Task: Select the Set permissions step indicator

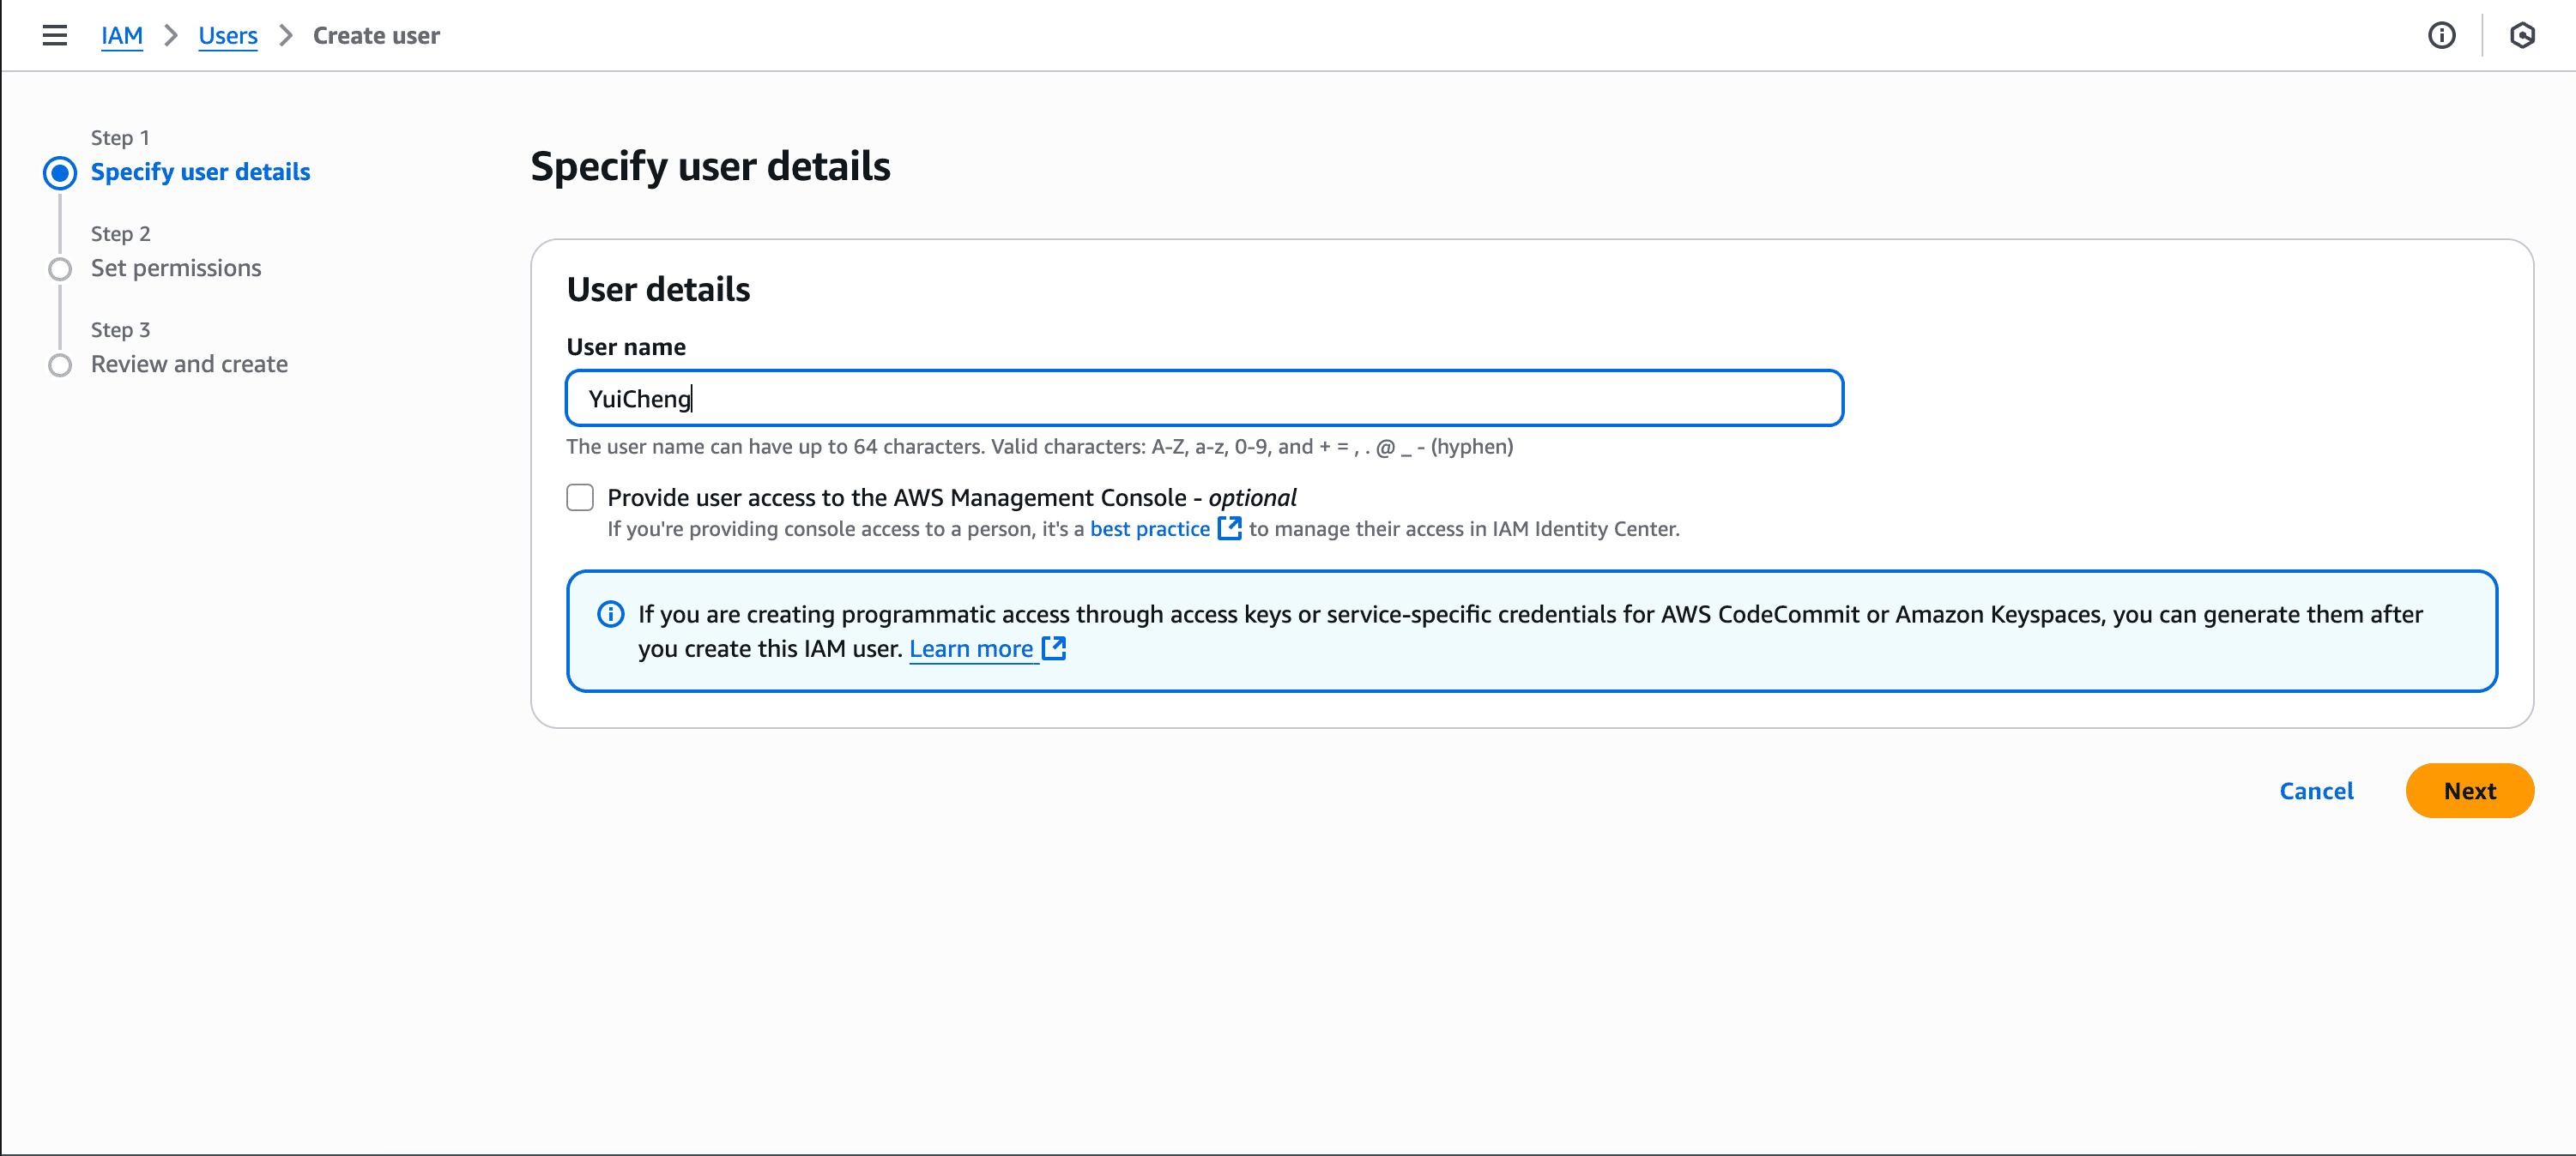Action: tap(60, 268)
